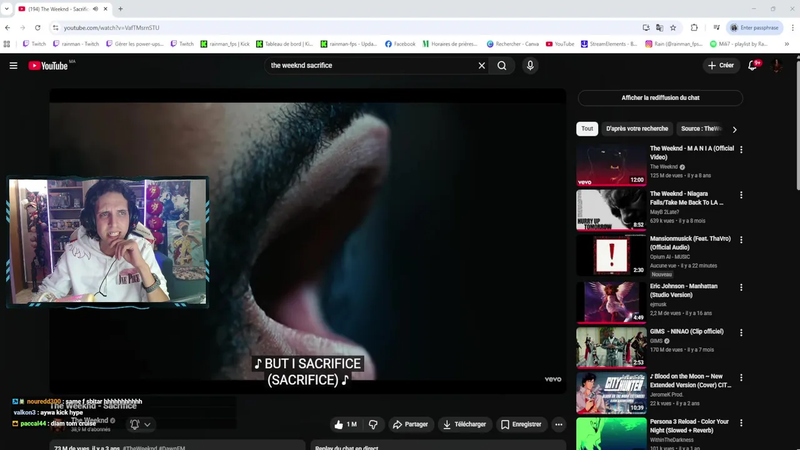Open the translate page icon in address bar
Screen dimensions: 800x450
[659, 27]
